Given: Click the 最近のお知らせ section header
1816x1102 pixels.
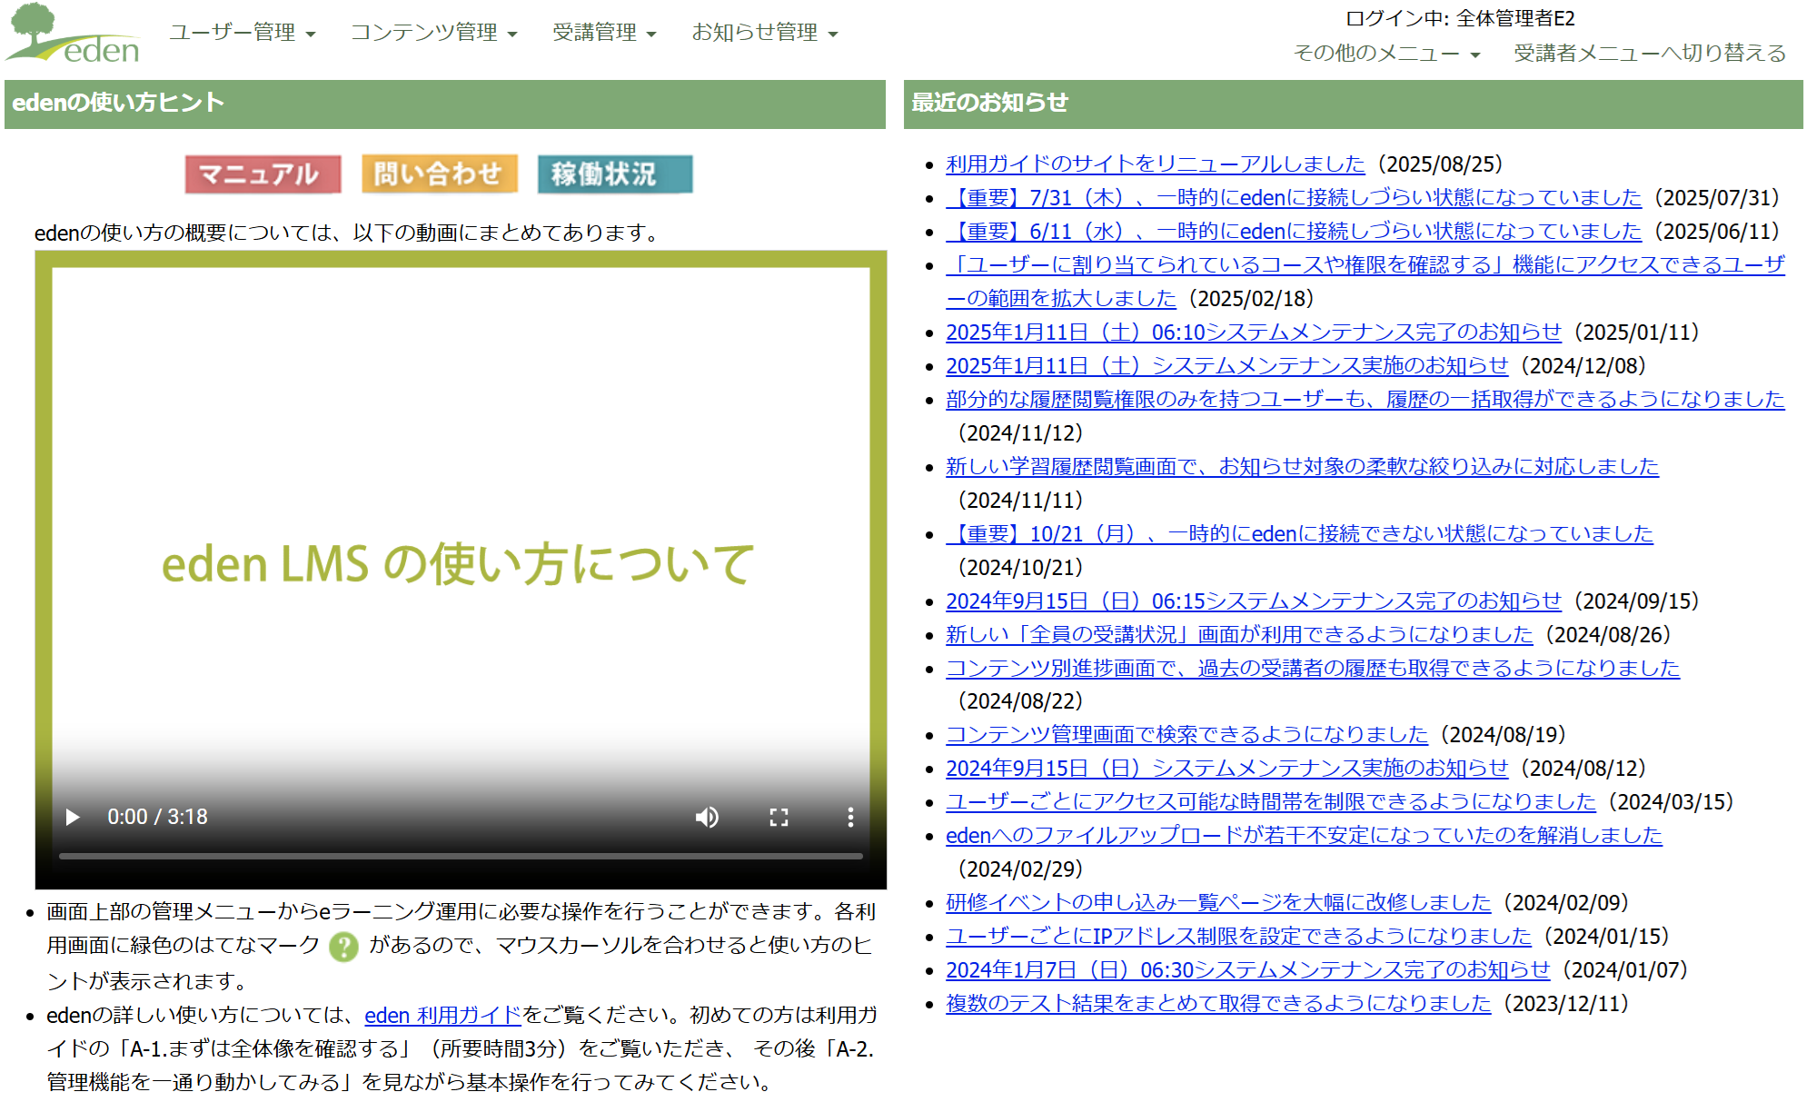Looking at the screenshot, I should tap(1354, 104).
